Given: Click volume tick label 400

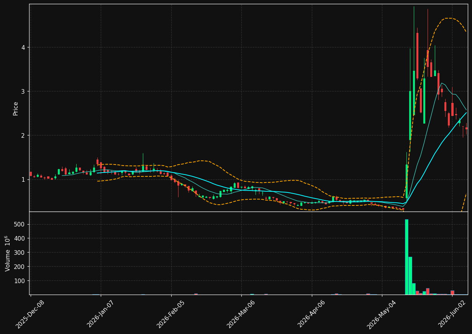Looking at the screenshot, I should [x=20, y=238].
